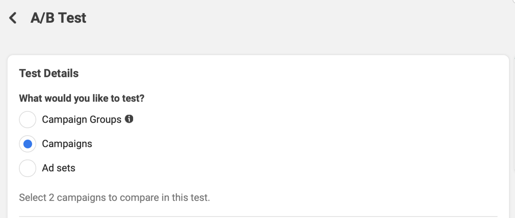Click the A/B Test page title
Screen dimensions: 515x218
click(58, 18)
